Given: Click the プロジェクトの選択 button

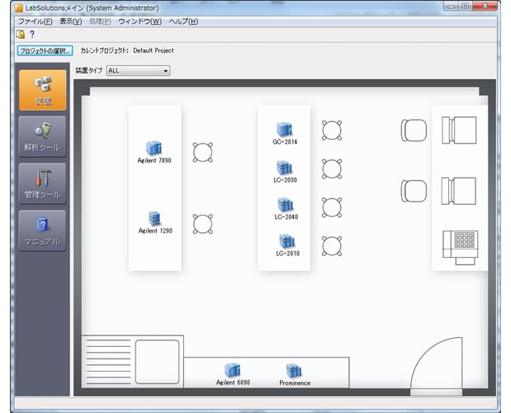Looking at the screenshot, I should click(45, 51).
